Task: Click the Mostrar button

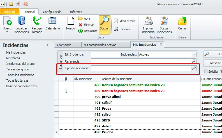Action: [214, 63]
